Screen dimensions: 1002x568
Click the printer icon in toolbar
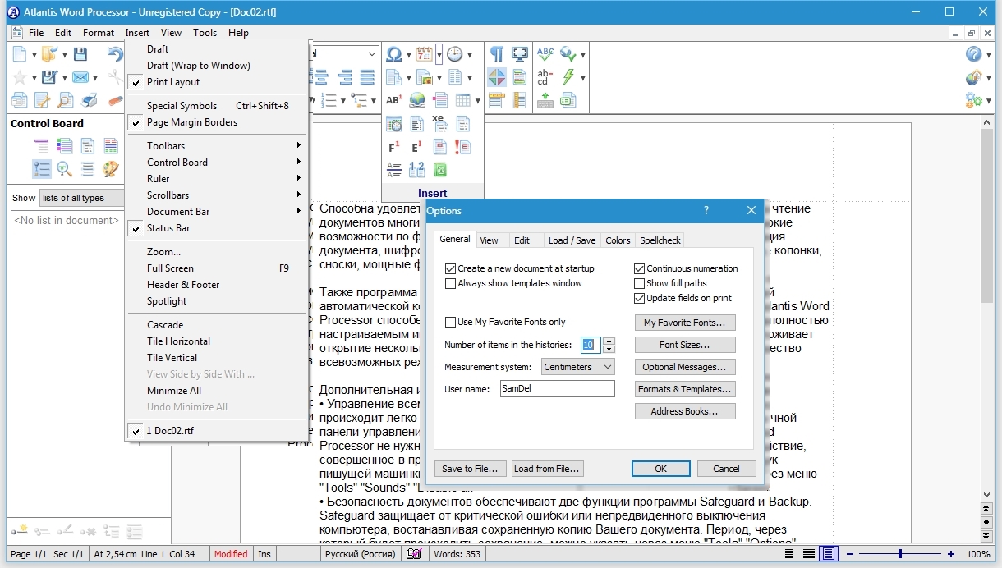coord(90,100)
